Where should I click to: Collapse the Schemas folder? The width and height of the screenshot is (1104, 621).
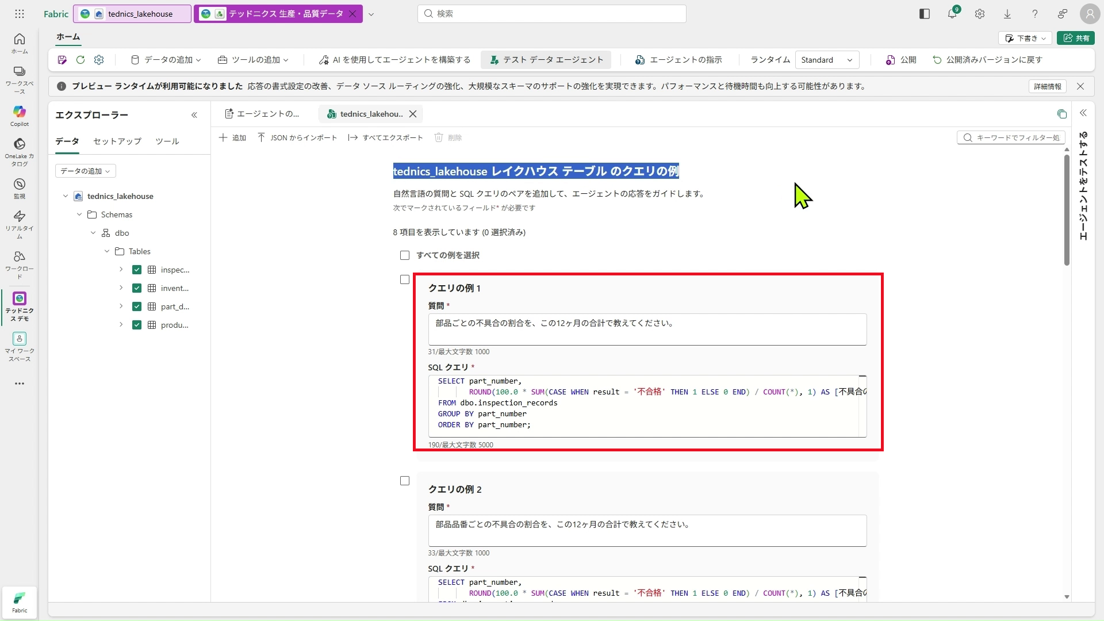pyautogui.click(x=79, y=214)
